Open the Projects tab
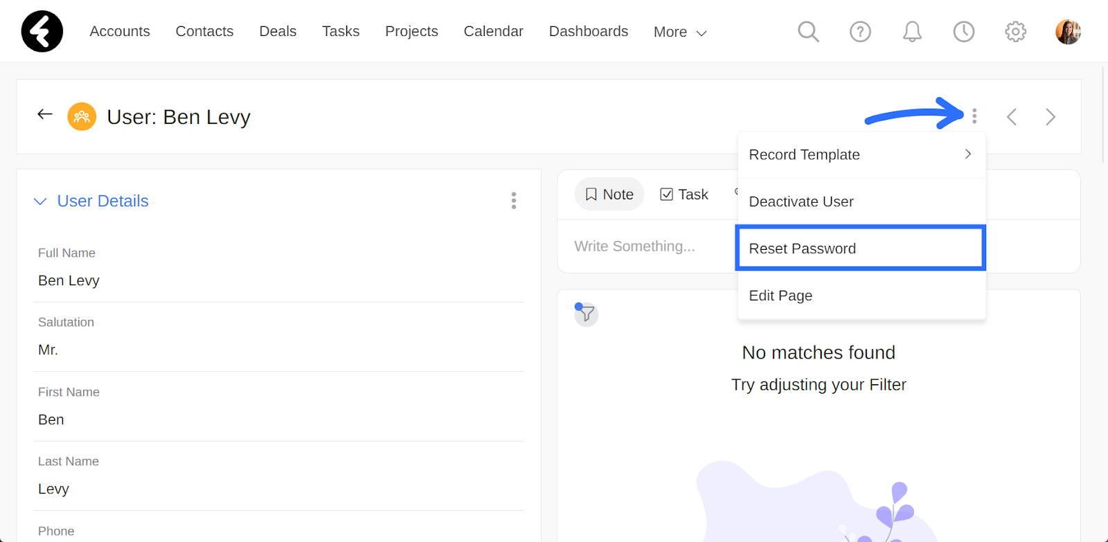Screen dimensions: 1108x542 (411, 31)
